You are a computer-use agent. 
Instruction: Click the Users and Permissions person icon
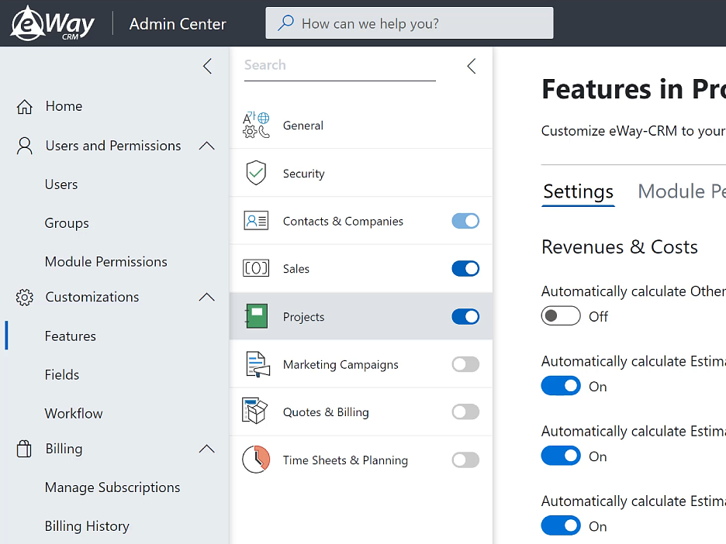tap(25, 146)
